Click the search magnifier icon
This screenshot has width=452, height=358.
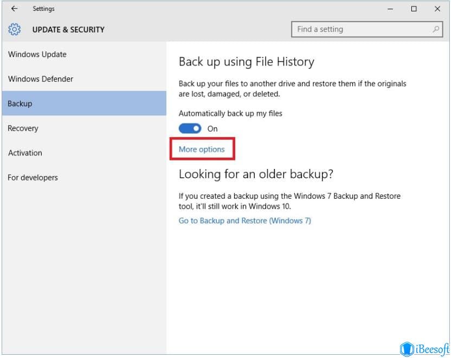click(436, 29)
